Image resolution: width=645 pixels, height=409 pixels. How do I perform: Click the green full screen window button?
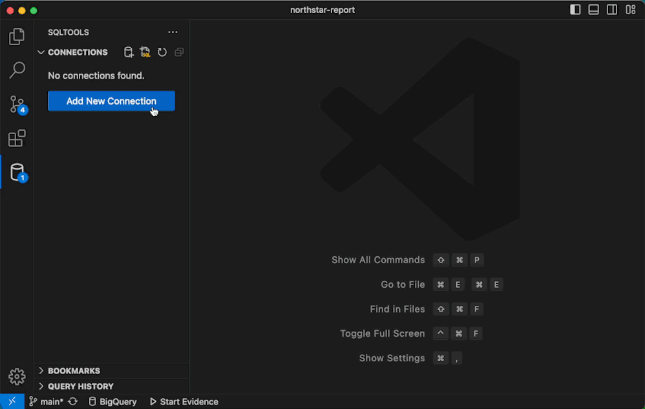(x=34, y=11)
